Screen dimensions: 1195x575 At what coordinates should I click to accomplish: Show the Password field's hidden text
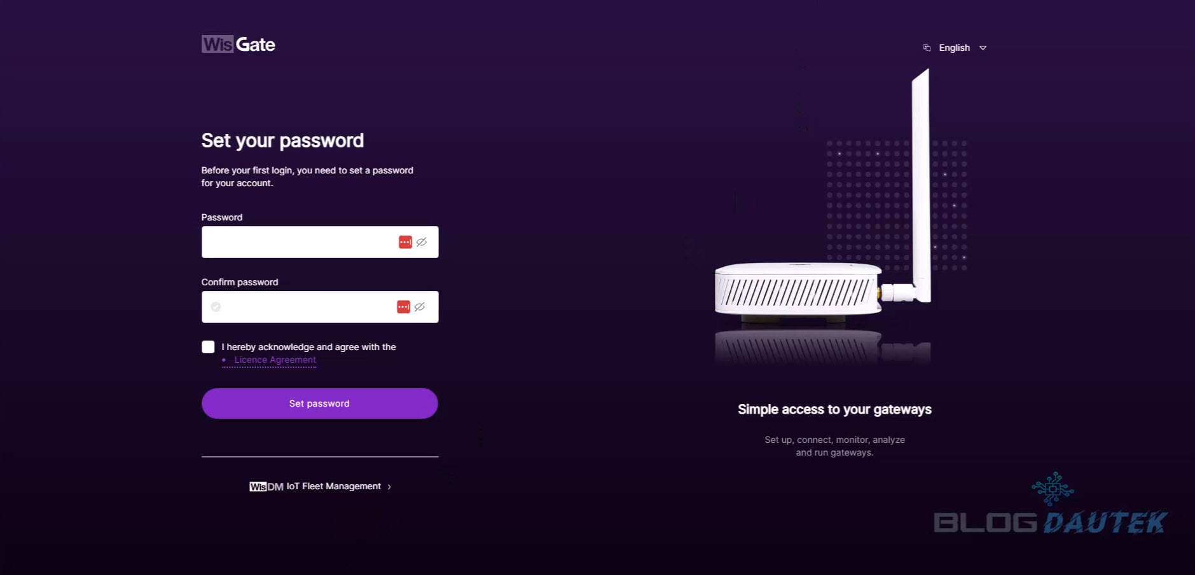422,242
